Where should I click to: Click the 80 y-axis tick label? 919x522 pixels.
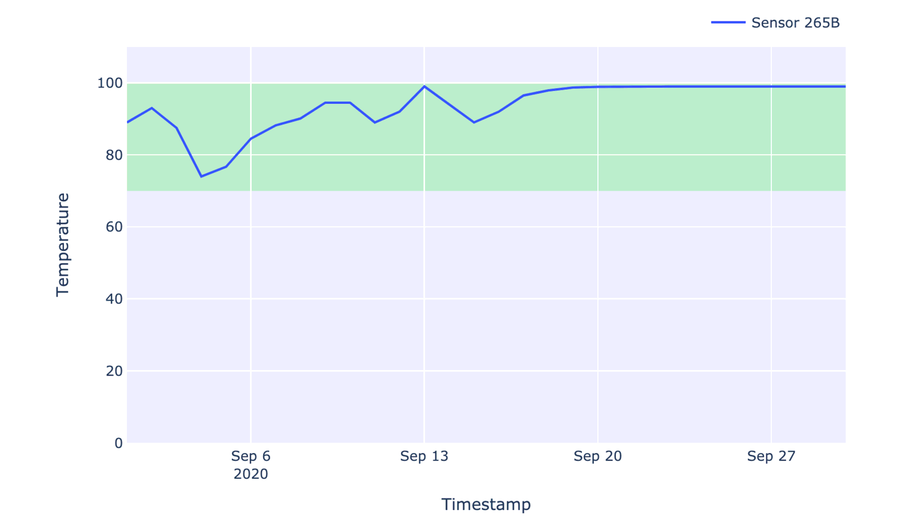pos(113,155)
